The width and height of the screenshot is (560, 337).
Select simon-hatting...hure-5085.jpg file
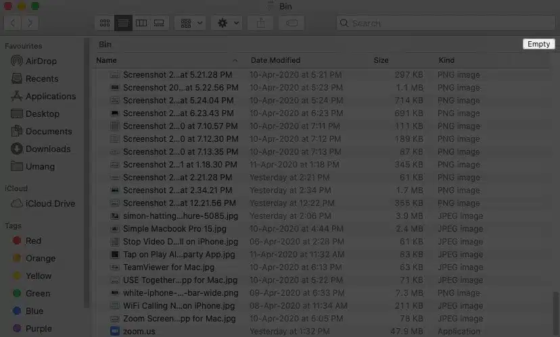[181, 216]
